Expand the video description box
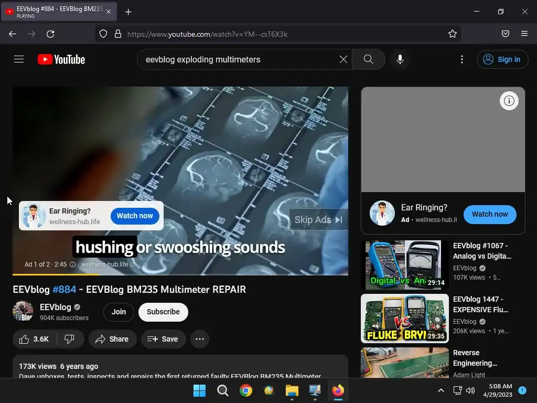Screen dimensions: 537x403 [180, 367]
